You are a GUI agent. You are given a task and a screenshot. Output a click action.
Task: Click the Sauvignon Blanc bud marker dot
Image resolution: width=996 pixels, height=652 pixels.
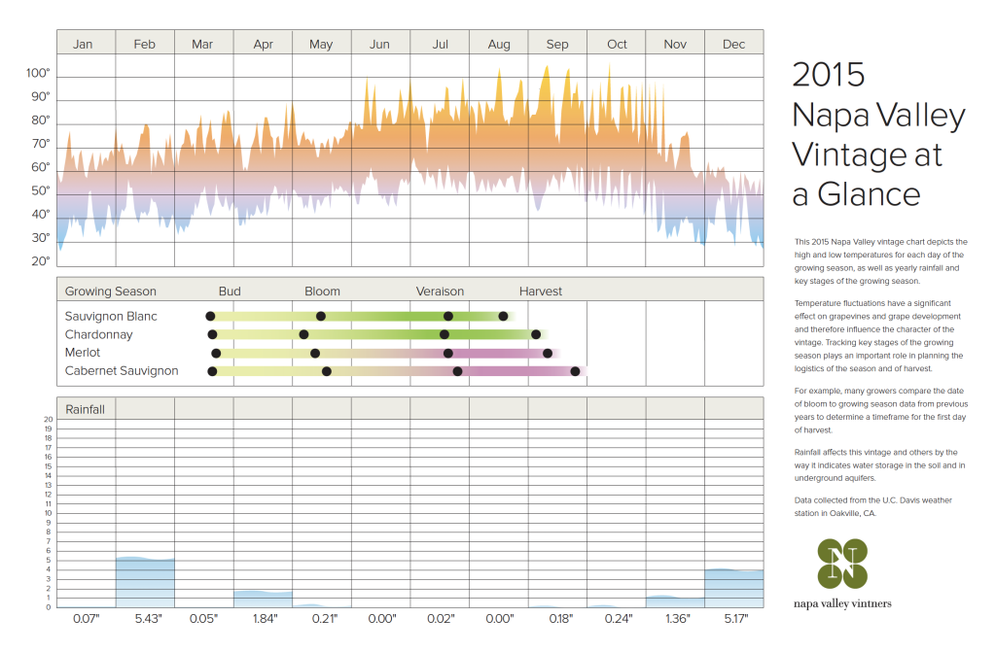coord(210,316)
